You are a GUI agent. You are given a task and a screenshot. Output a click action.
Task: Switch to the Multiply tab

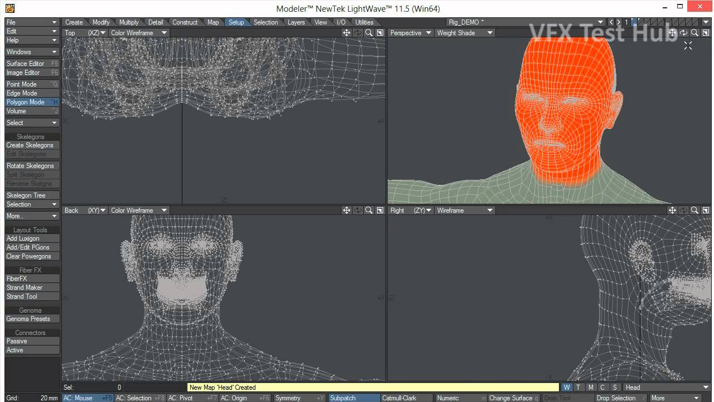point(129,22)
